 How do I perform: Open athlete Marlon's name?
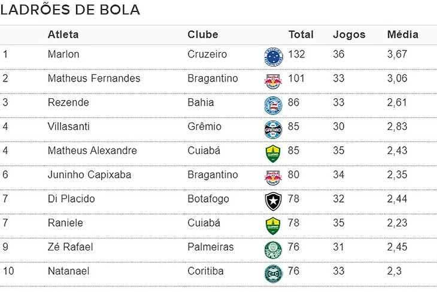63,55
